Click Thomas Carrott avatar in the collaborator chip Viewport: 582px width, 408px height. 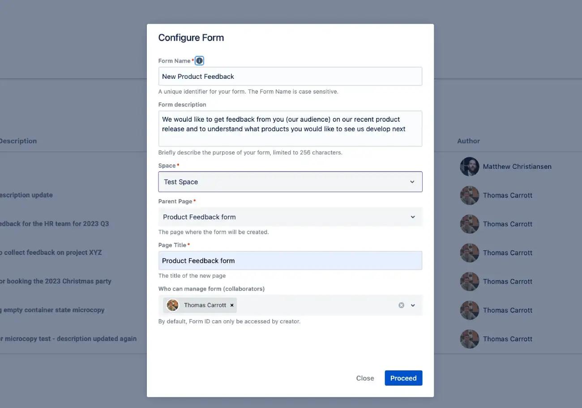172,305
